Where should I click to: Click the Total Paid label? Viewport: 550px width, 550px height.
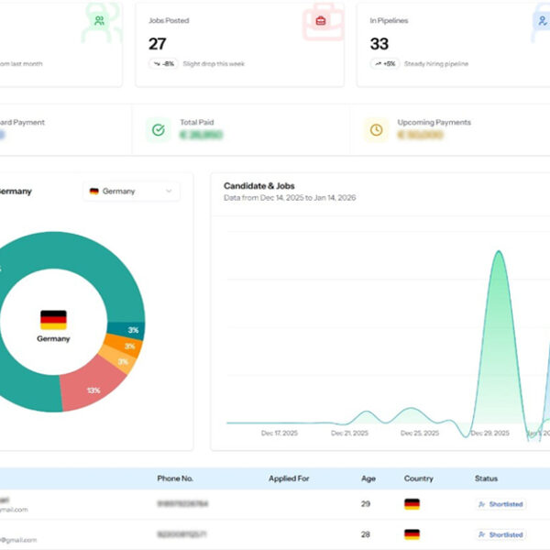pos(197,123)
